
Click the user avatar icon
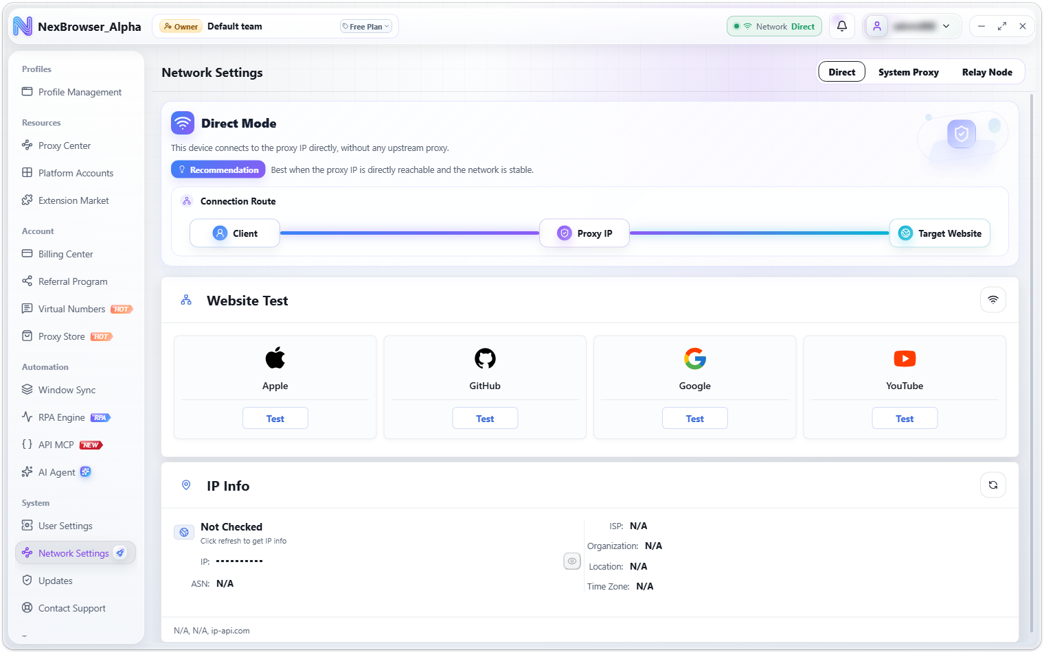click(x=877, y=26)
